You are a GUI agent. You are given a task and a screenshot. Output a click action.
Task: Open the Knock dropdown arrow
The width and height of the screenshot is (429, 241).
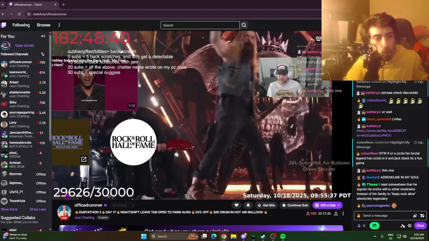click(133, 205)
